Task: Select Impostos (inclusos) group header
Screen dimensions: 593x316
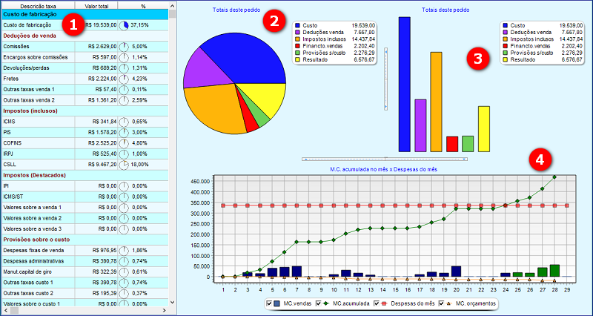Action: click(x=85, y=111)
